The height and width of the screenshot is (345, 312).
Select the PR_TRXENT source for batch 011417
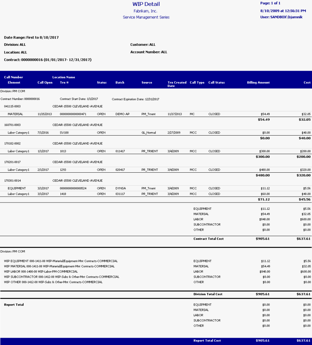(149, 151)
